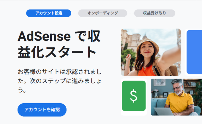
Task: Click the solid blue card at right edge
Action: click(194, 52)
